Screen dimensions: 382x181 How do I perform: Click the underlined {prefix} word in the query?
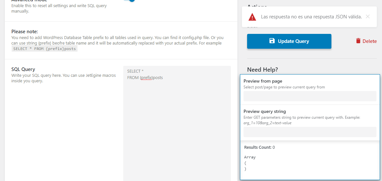pyautogui.click(x=146, y=78)
